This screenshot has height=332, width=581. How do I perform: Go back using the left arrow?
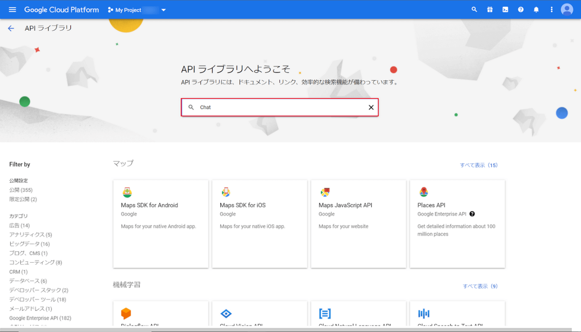pyautogui.click(x=11, y=28)
